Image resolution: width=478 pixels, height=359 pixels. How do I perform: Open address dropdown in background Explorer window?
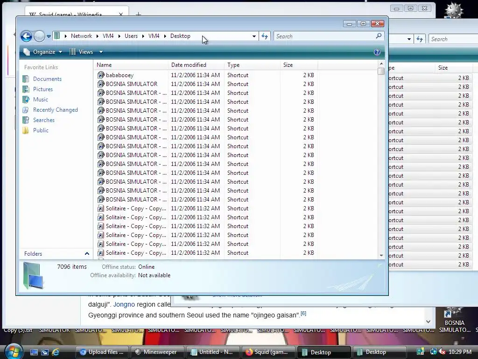409,39
